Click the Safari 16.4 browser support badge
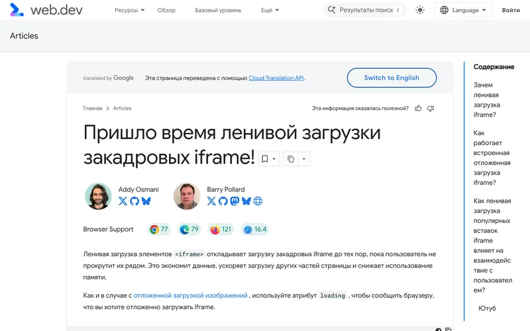The width and height of the screenshot is (530, 331). [255, 229]
